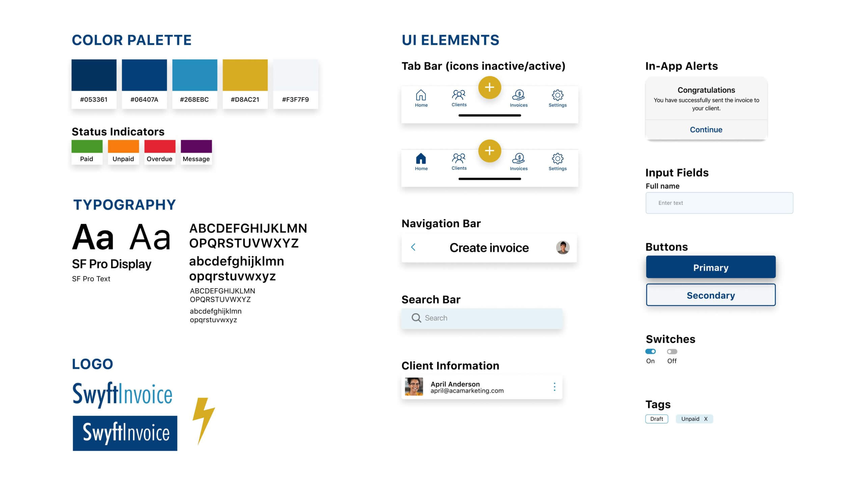Select the Home tab label
The image size is (864, 486).
(x=421, y=105)
